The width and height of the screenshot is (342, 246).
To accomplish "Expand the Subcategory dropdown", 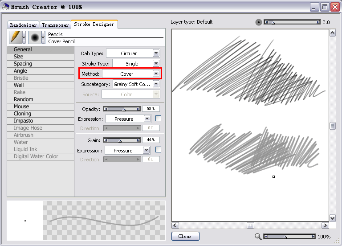I will (156, 84).
